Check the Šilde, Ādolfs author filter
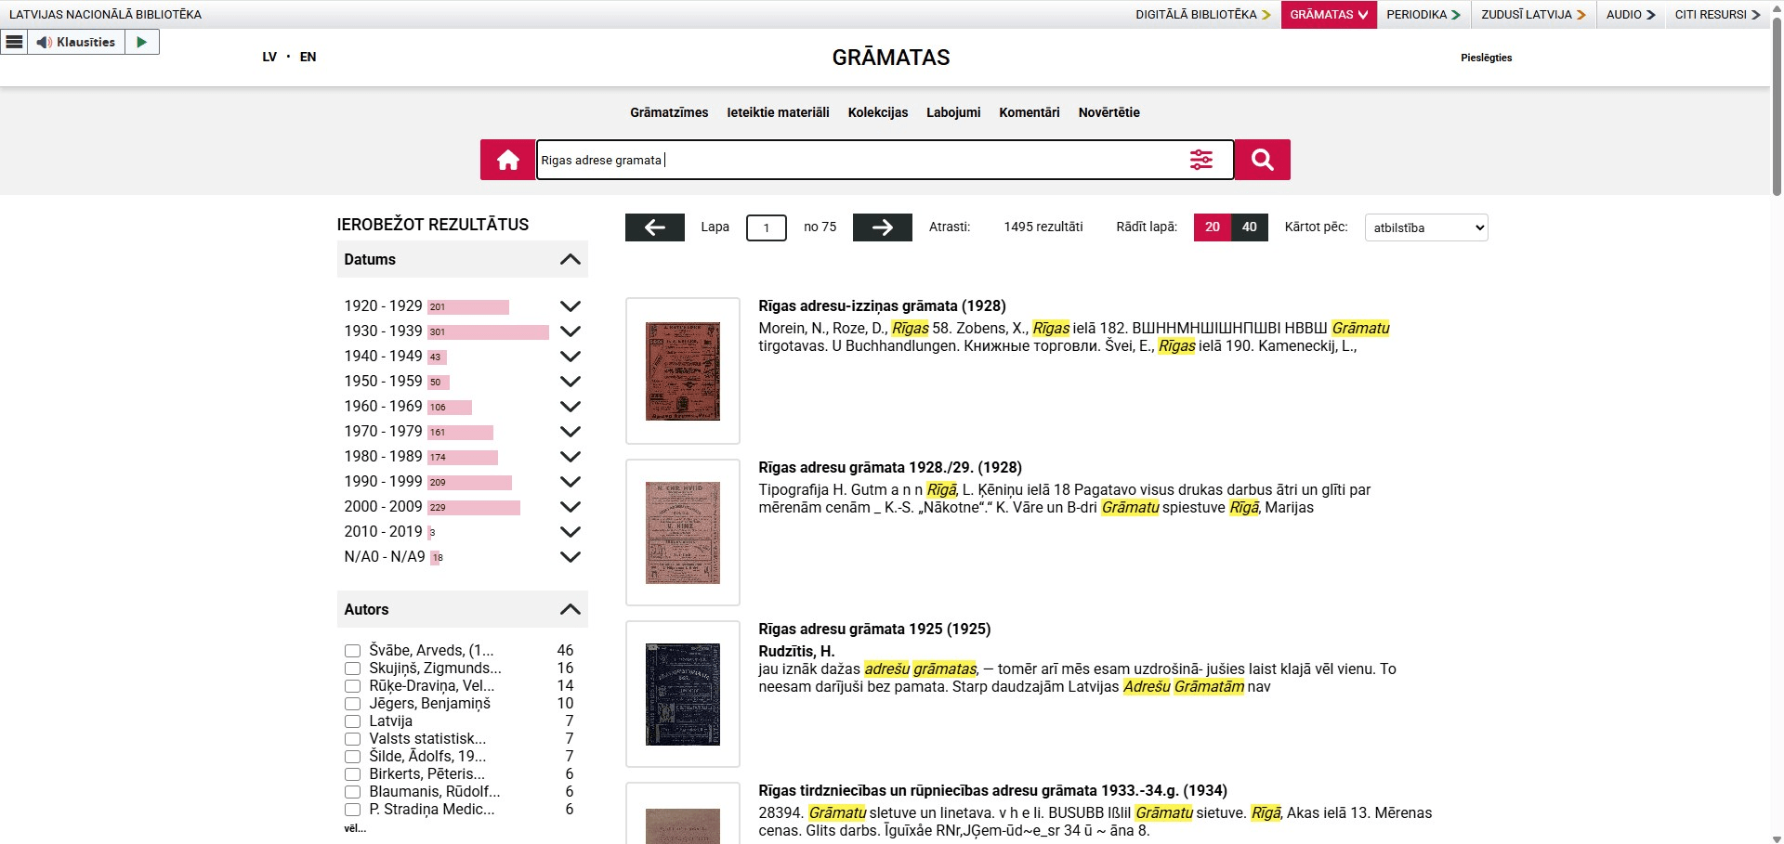The width and height of the screenshot is (1784, 844). 352,757
